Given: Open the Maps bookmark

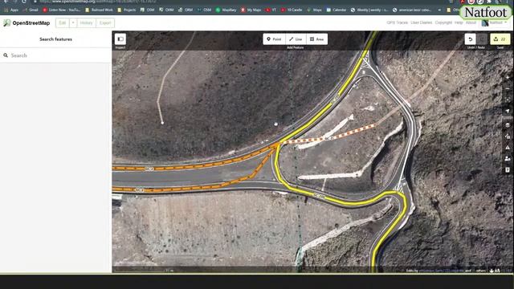Looking at the screenshot, I should [x=314, y=10].
